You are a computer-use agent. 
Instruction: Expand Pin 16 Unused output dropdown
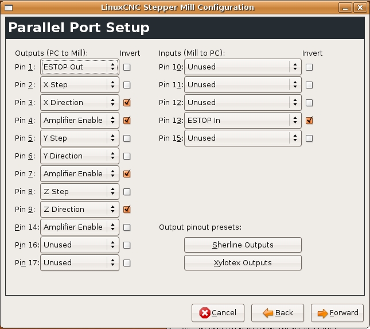80,245
